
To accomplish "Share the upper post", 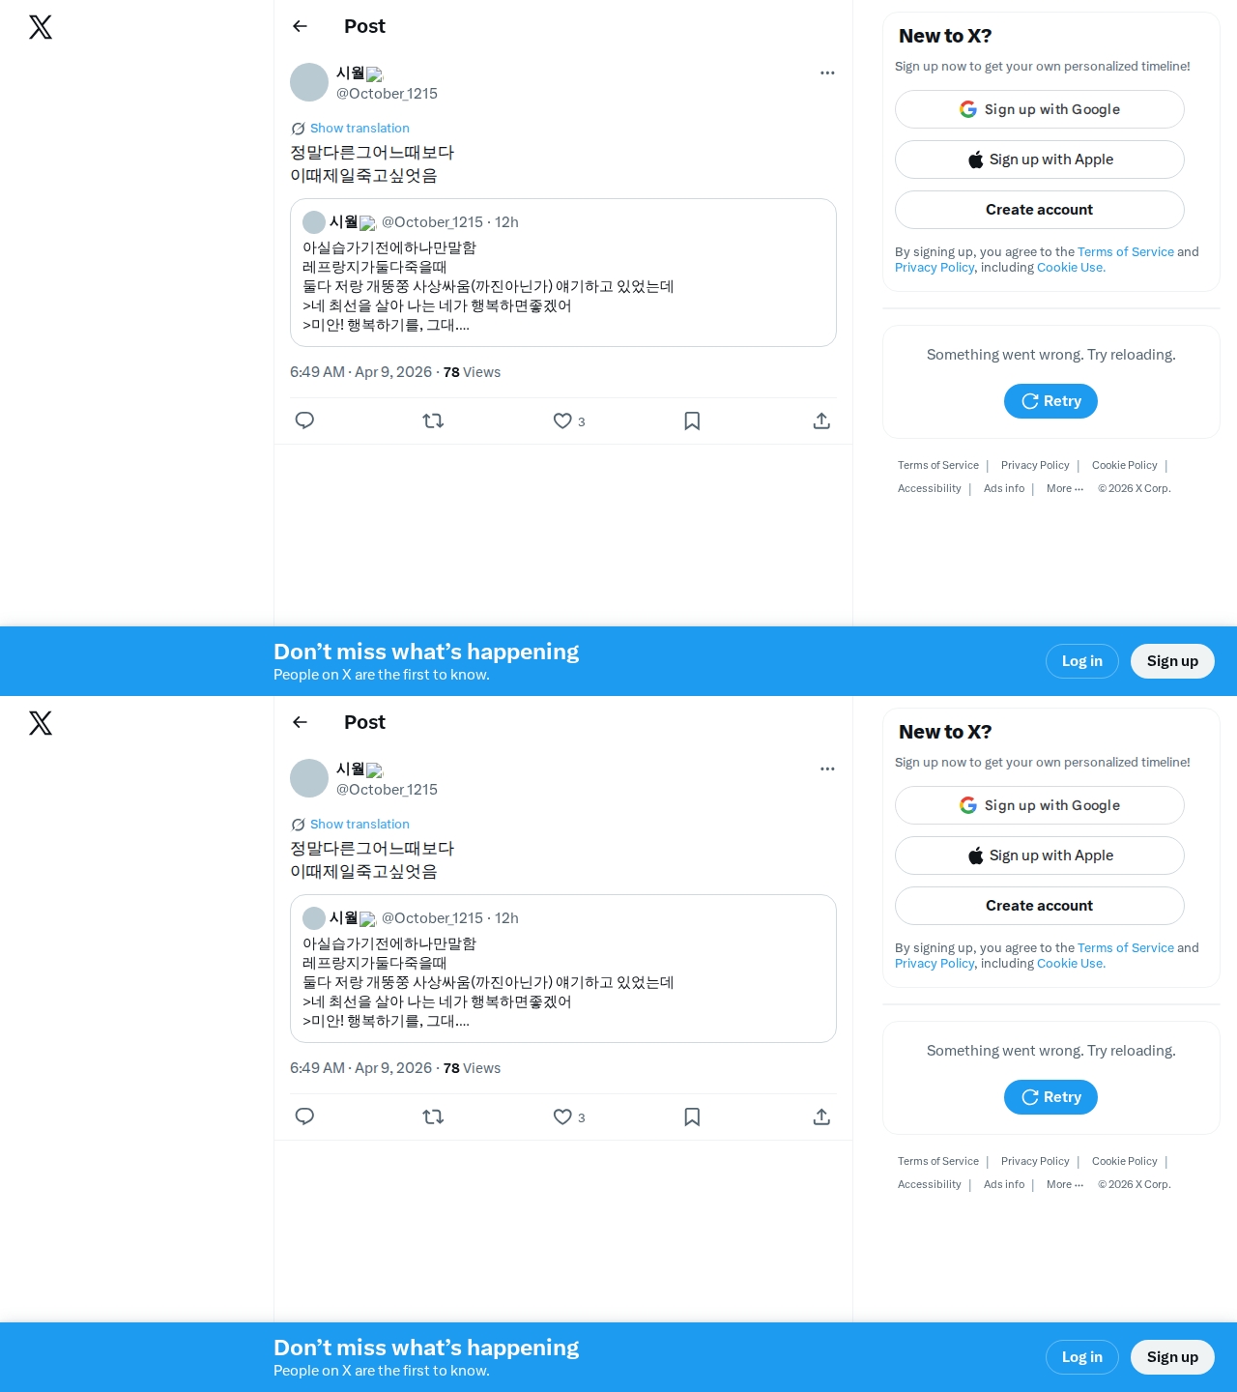I will [x=821, y=420].
